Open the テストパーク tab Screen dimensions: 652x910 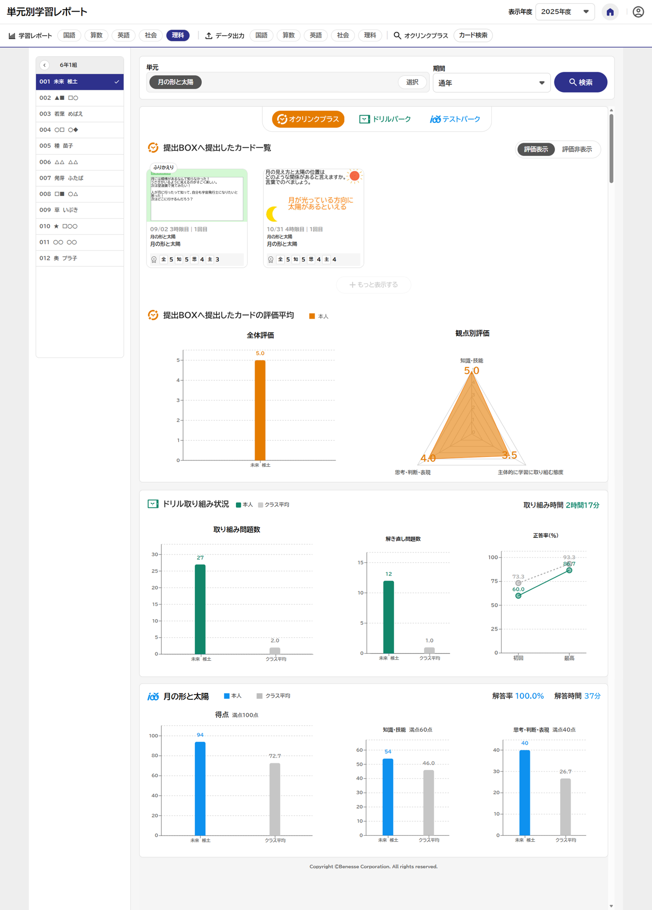pyautogui.click(x=455, y=119)
